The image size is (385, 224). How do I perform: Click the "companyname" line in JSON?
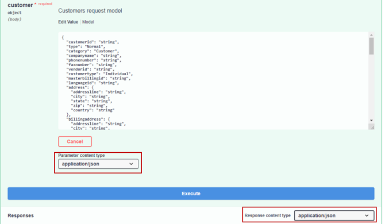click(94, 56)
